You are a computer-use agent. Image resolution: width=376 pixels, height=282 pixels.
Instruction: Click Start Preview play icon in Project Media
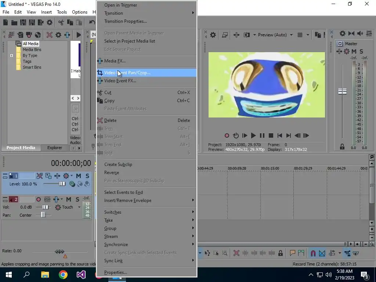pos(79,35)
